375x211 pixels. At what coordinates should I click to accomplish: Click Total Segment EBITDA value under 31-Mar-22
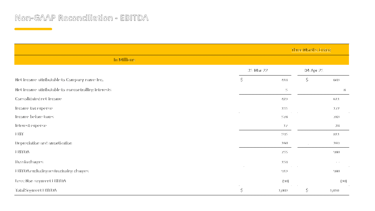283,190
